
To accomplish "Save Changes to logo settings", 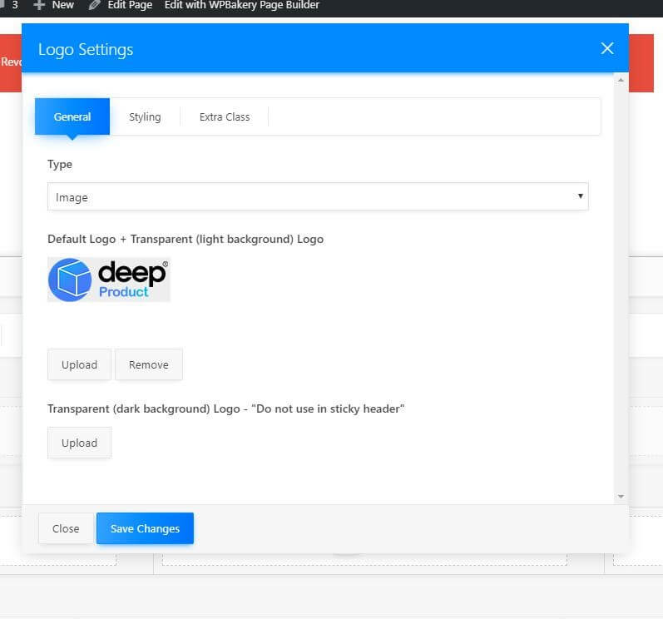I will [x=145, y=528].
